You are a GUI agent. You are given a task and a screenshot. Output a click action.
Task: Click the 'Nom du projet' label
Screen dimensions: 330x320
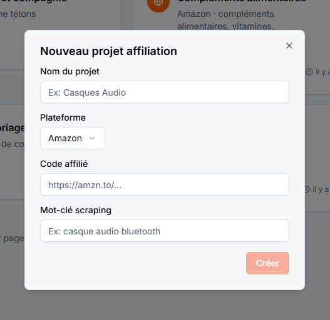point(70,71)
